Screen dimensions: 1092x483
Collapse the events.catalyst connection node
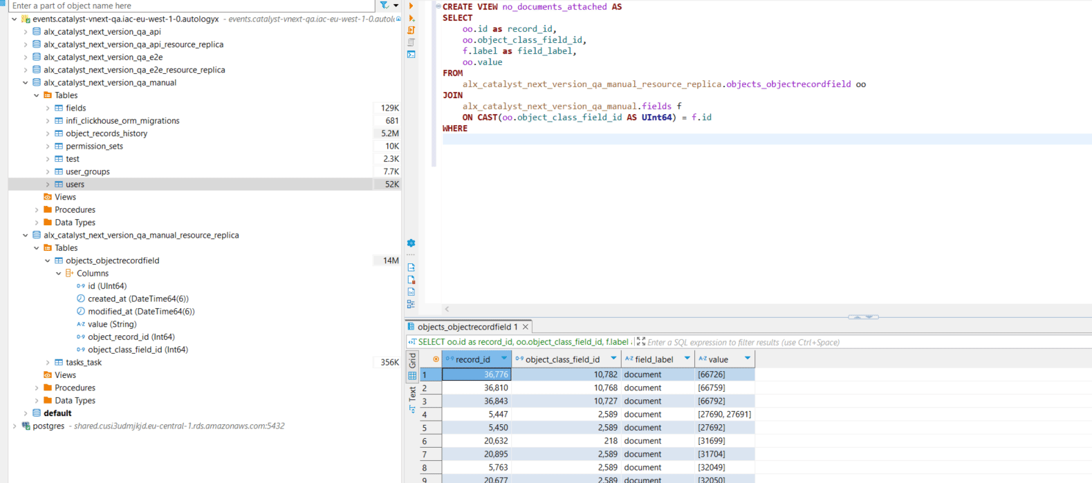[15, 19]
